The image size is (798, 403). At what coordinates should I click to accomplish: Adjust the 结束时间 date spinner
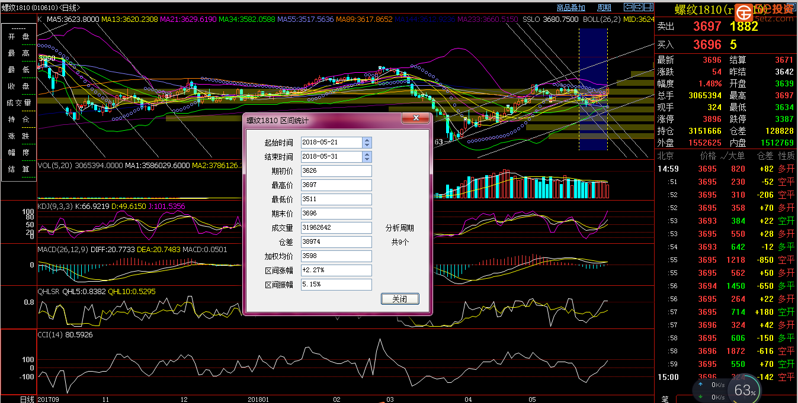coord(367,157)
